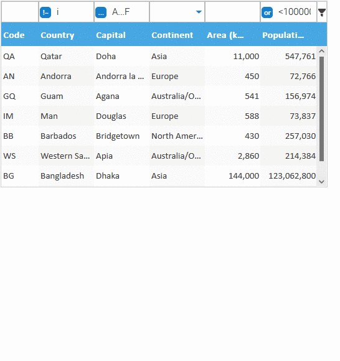This screenshot has height=361, width=340.
Task: Sort by the Continent column header
Action: click(x=177, y=35)
